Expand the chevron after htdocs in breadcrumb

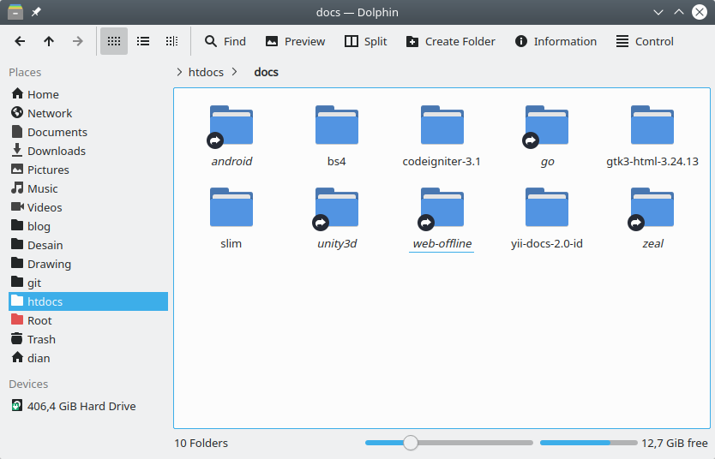(235, 72)
